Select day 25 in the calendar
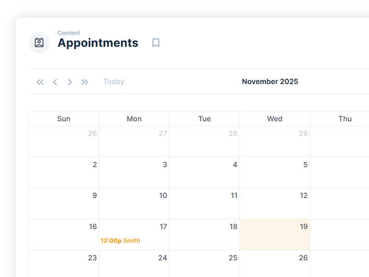Screen dimensions: 369x277 (x=204, y=263)
